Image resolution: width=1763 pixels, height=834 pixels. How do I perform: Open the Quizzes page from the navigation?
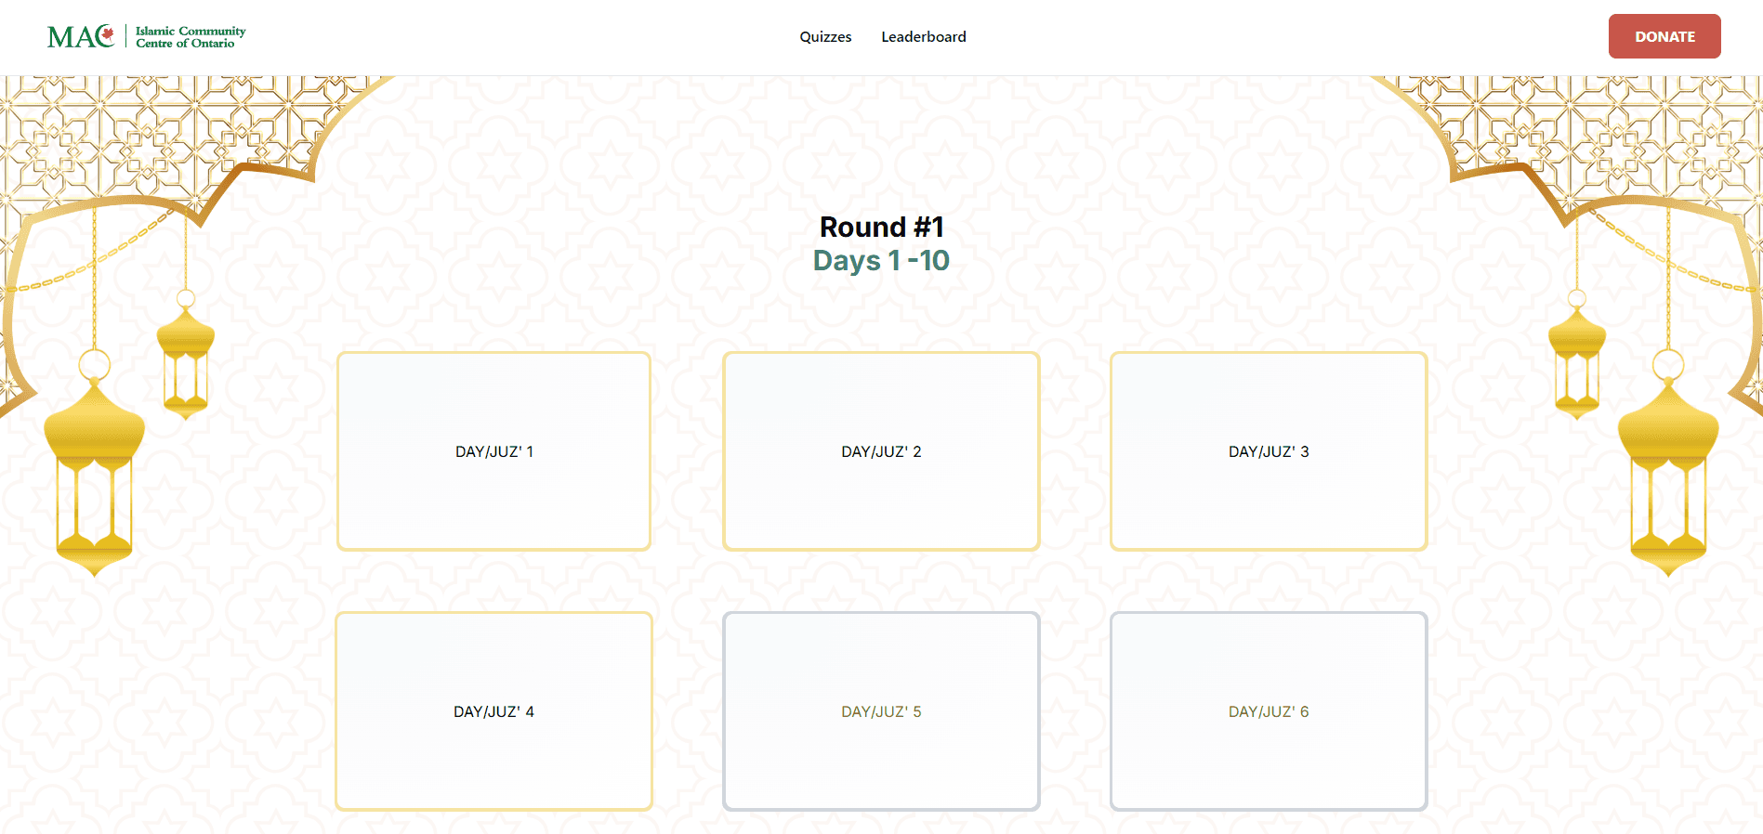coord(825,37)
